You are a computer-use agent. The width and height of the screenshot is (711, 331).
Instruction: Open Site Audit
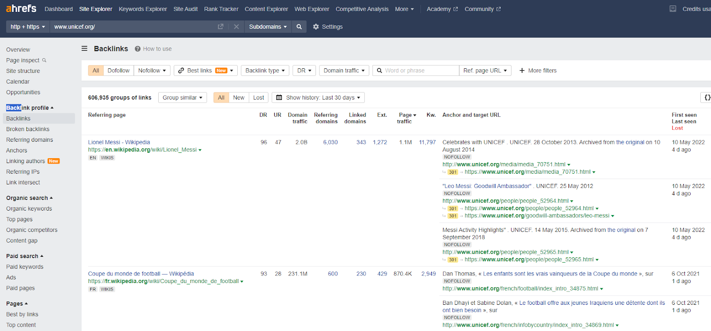coord(185,9)
